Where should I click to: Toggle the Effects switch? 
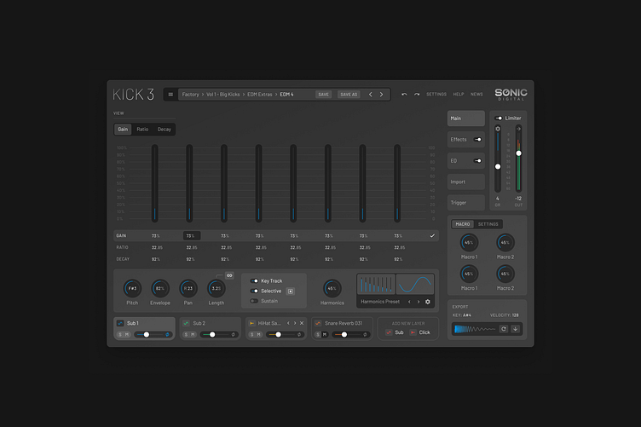(477, 139)
